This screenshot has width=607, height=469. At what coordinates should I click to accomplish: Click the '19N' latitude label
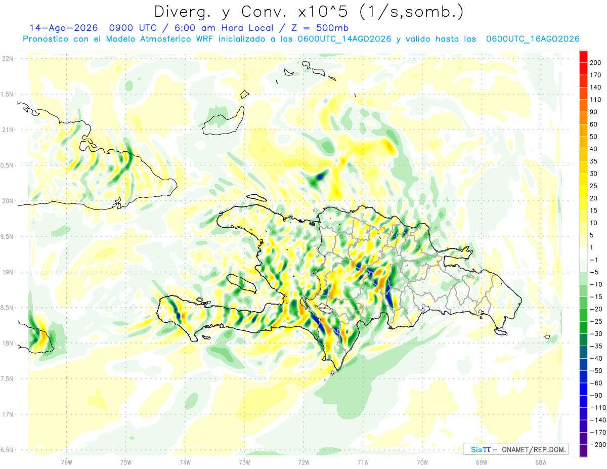(8, 272)
